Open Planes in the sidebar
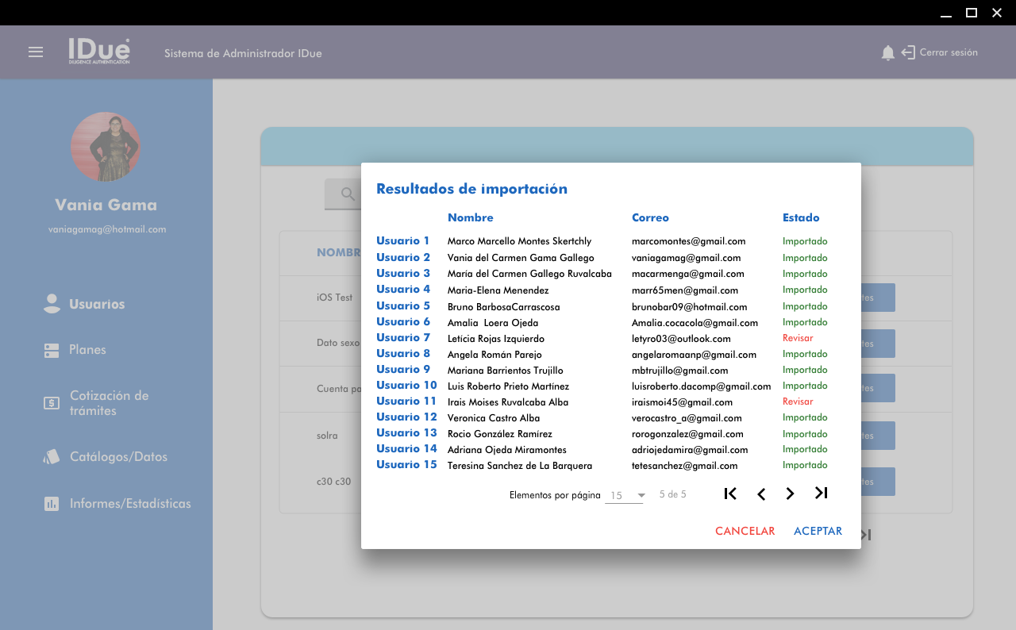Screen dimensions: 1016x630 (x=87, y=350)
